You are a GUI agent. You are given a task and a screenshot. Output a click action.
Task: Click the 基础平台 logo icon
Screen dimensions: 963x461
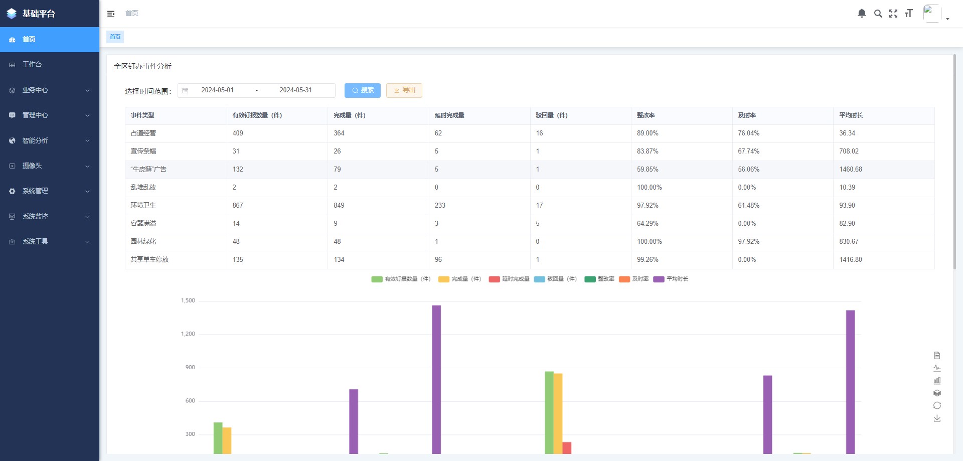[x=12, y=14]
